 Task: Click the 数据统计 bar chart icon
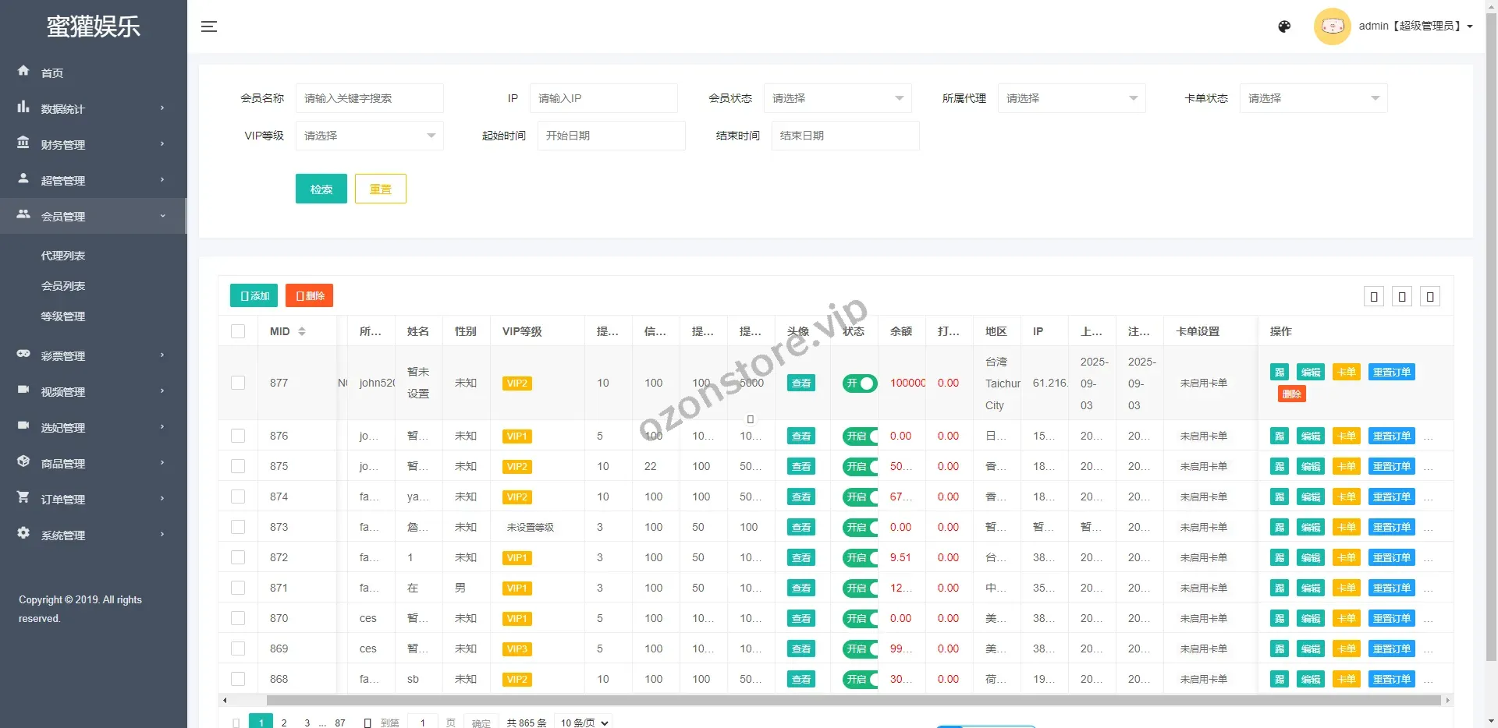(23, 107)
